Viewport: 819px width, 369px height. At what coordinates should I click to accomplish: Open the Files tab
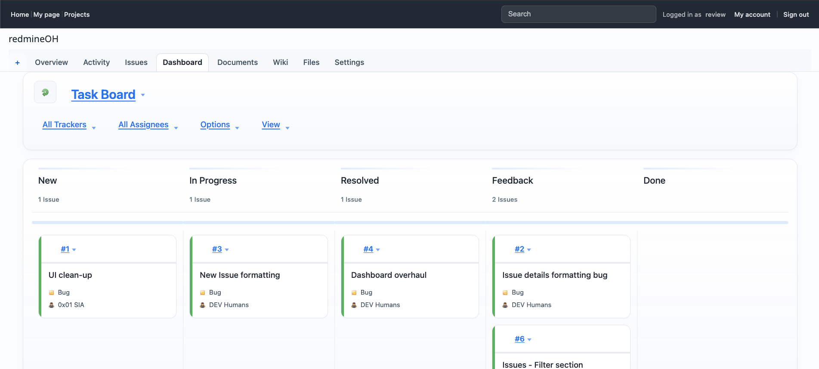point(311,62)
